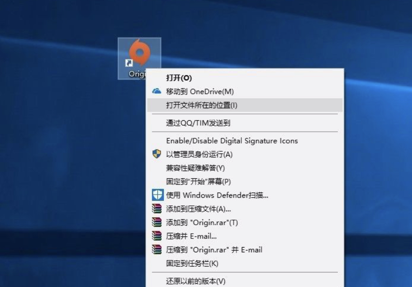Click WinRAR icon beside 添加到压缩文件(A)...
The image size is (412, 287).
(157, 209)
